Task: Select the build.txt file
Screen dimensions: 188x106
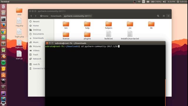Action: (108, 35)
